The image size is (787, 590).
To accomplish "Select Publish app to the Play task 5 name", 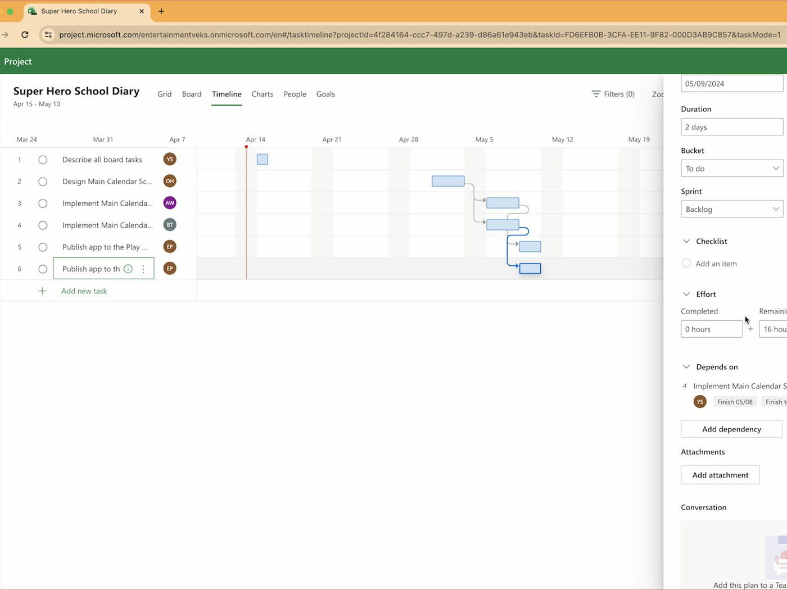I will 105,247.
